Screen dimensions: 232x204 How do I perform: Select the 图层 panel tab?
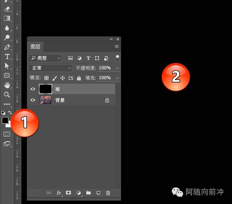pyautogui.click(x=36, y=47)
